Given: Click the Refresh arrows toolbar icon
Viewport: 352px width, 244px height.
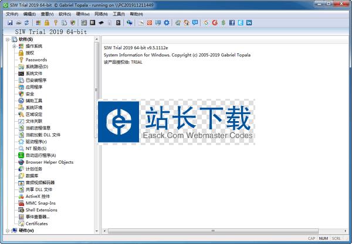Looking at the screenshot, I should [26, 22].
